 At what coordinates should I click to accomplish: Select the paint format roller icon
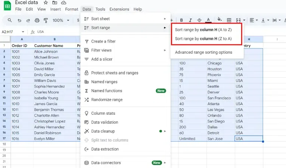click(46, 20)
